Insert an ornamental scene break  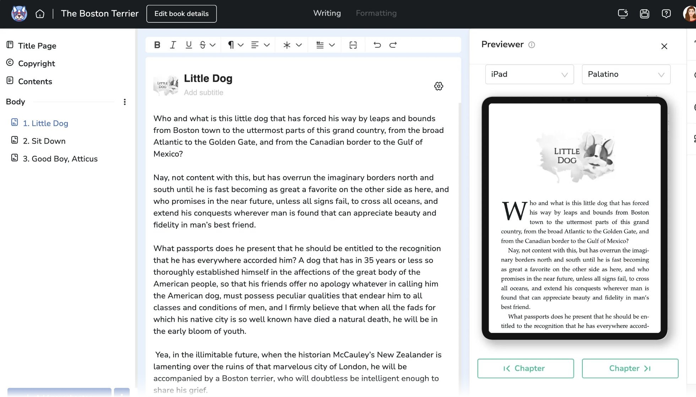click(x=287, y=45)
